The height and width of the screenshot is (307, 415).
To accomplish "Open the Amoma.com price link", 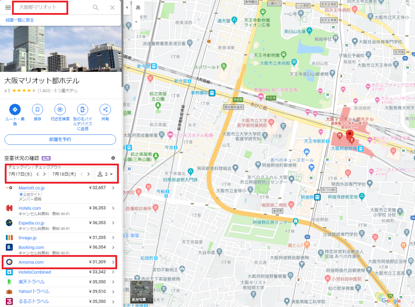I will pyautogui.click(x=31, y=262).
